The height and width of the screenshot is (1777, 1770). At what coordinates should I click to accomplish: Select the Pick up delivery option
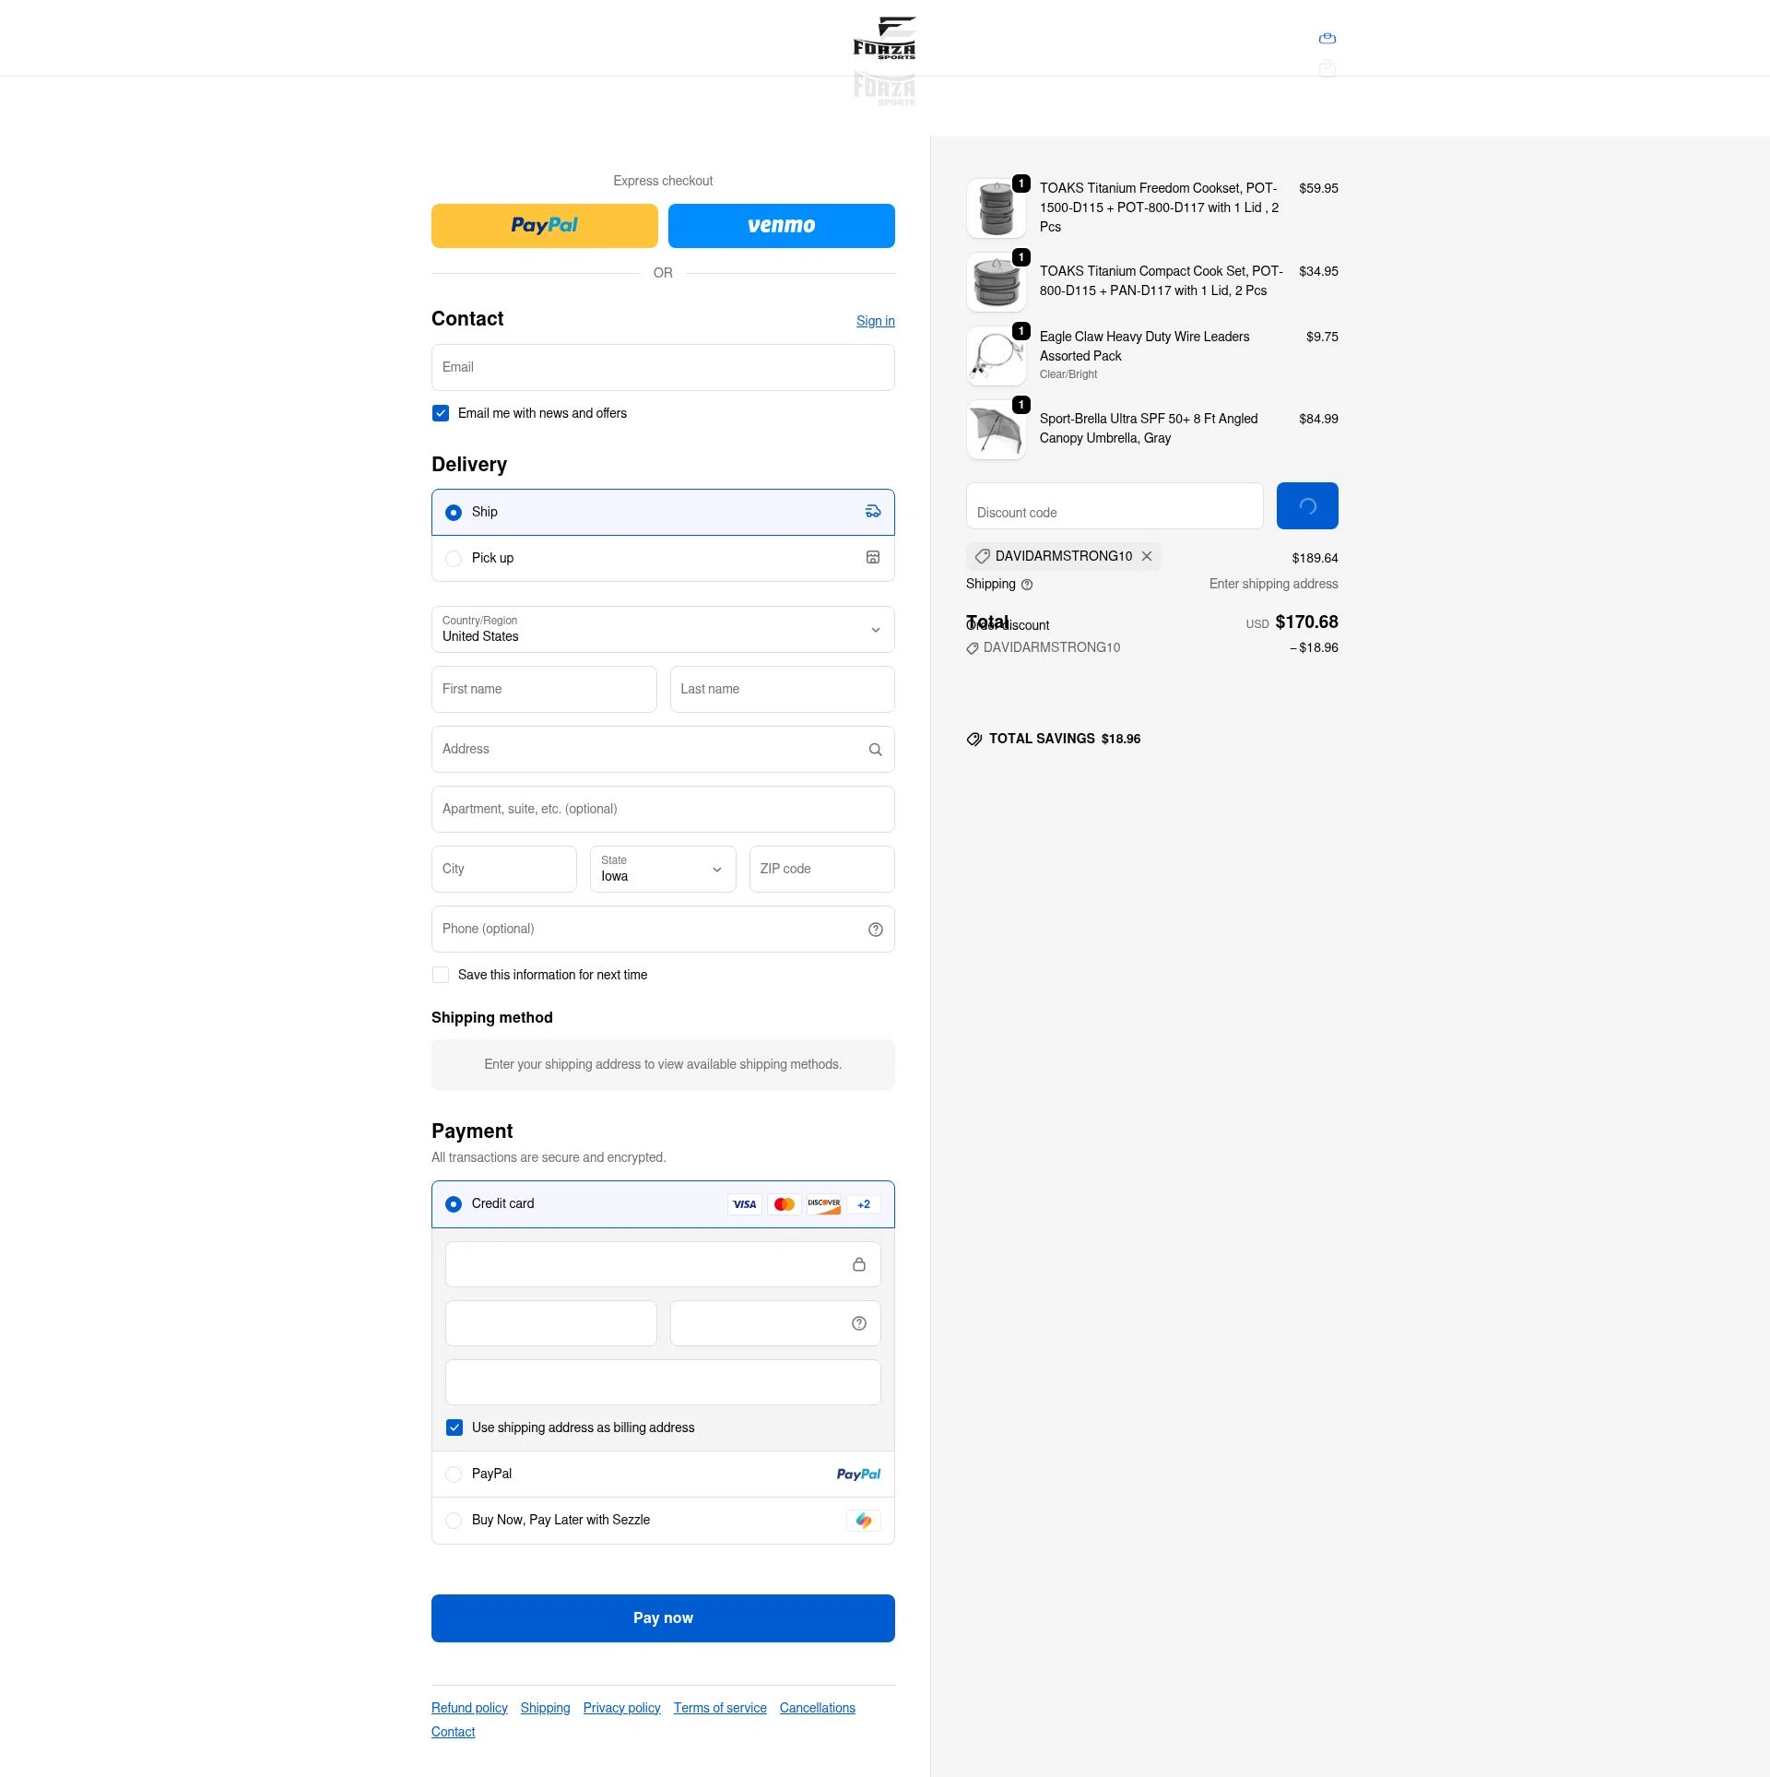coord(454,559)
